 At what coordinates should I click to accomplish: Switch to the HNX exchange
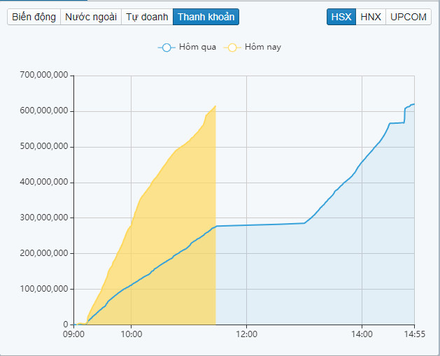(x=371, y=17)
